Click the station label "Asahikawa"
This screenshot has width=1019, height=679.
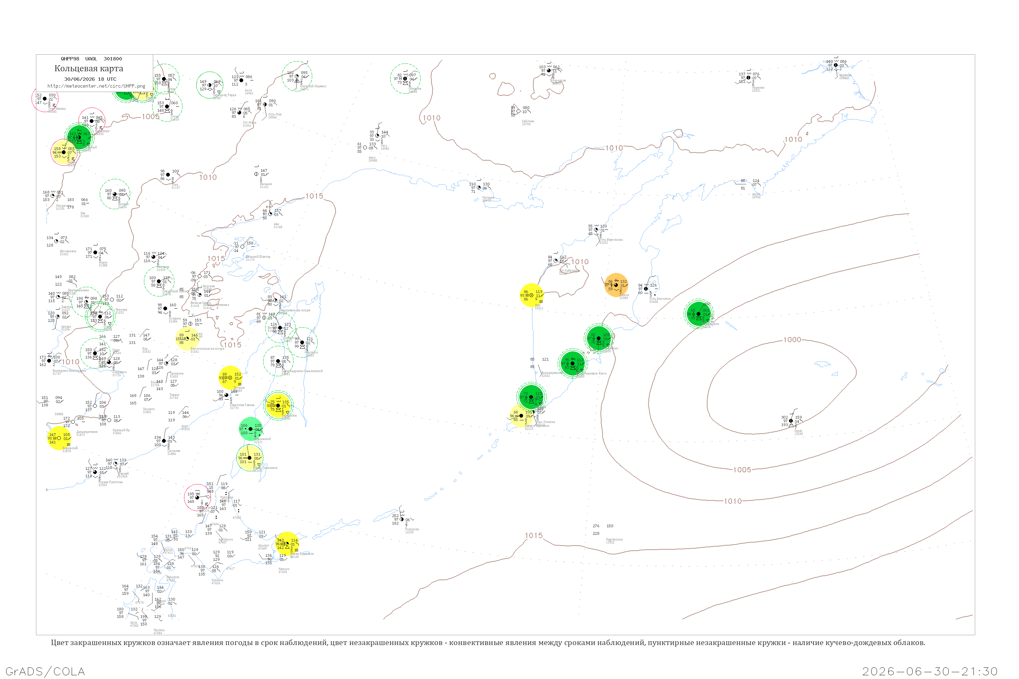point(225,539)
